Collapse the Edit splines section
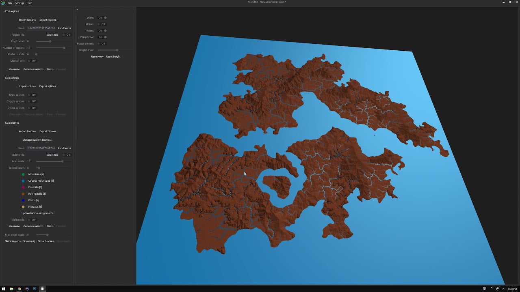Screen dimensions: 520x292 point(11,78)
